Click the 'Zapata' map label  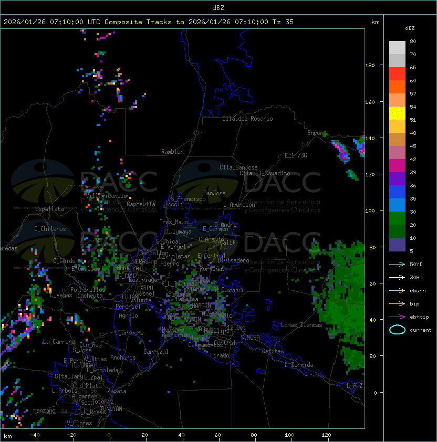(x=117, y=391)
